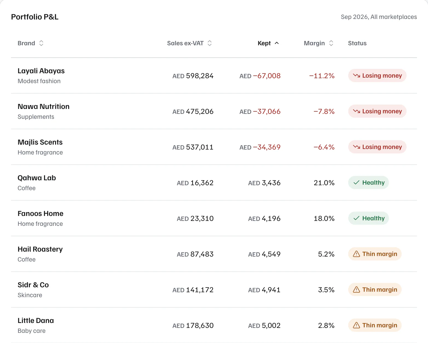The image size is (428, 343).
Task: Click the Portfolio P&L heading
Action: click(35, 17)
